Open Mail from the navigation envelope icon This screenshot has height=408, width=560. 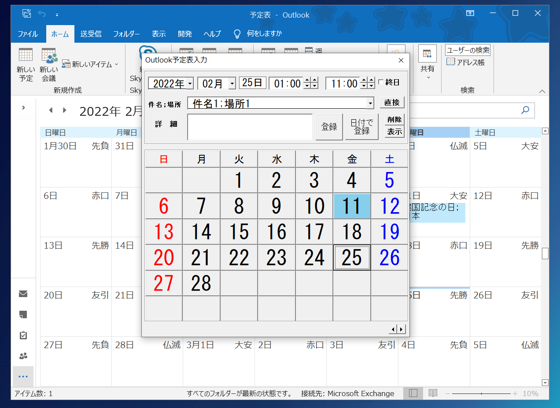tap(23, 294)
